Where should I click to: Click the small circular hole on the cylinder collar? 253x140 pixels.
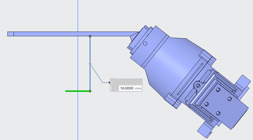click(x=145, y=44)
